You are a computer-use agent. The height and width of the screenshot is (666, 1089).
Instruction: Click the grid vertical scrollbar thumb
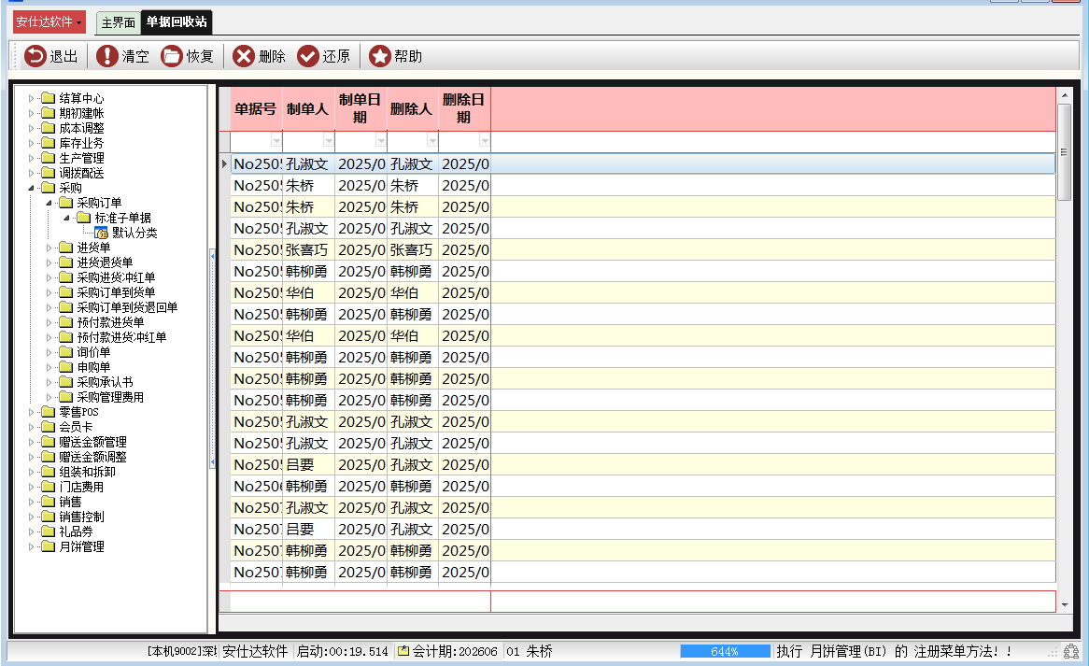coord(1064,152)
